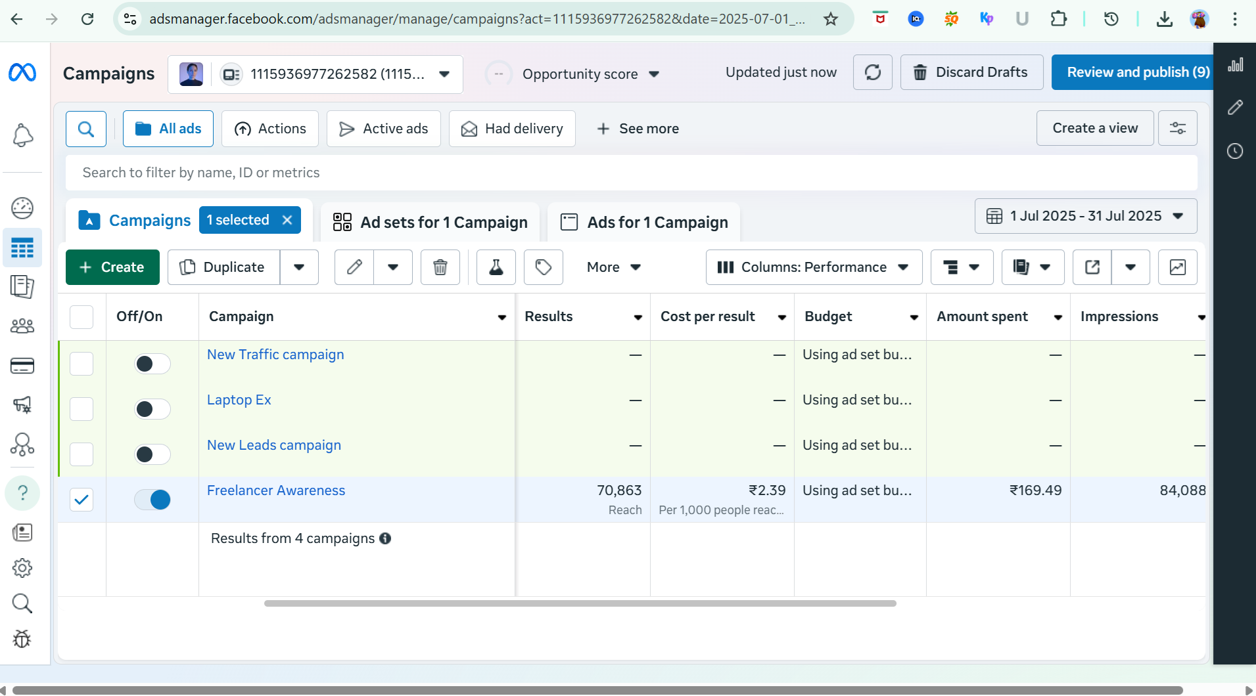This screenshot has width=1256, height=696.
Task: Click the search magnifier filter button
Action: 86,129
